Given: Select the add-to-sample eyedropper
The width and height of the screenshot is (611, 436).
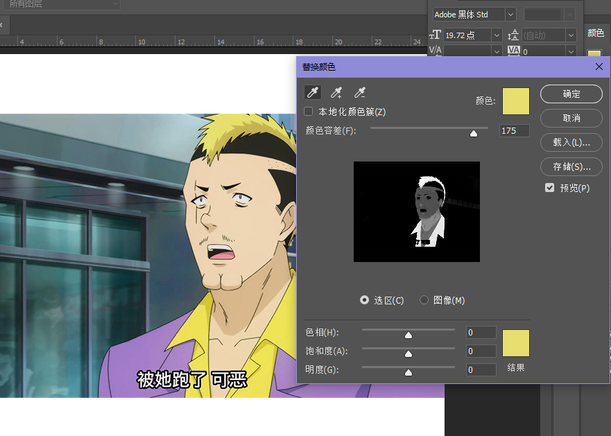Looking at the screenshot, I should click(x=336, y=92).
